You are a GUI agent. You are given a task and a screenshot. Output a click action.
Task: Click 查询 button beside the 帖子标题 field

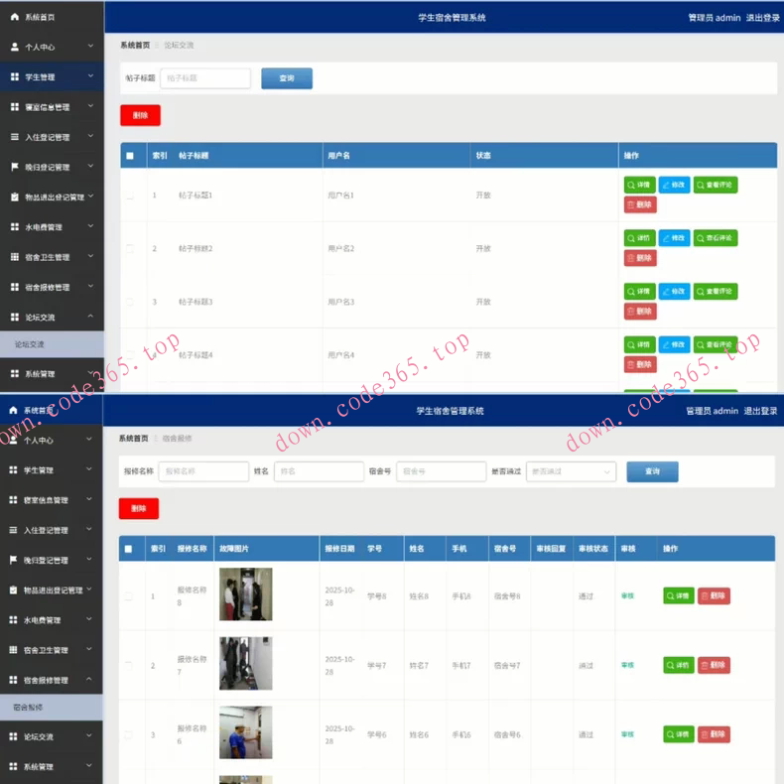point(287,78)
